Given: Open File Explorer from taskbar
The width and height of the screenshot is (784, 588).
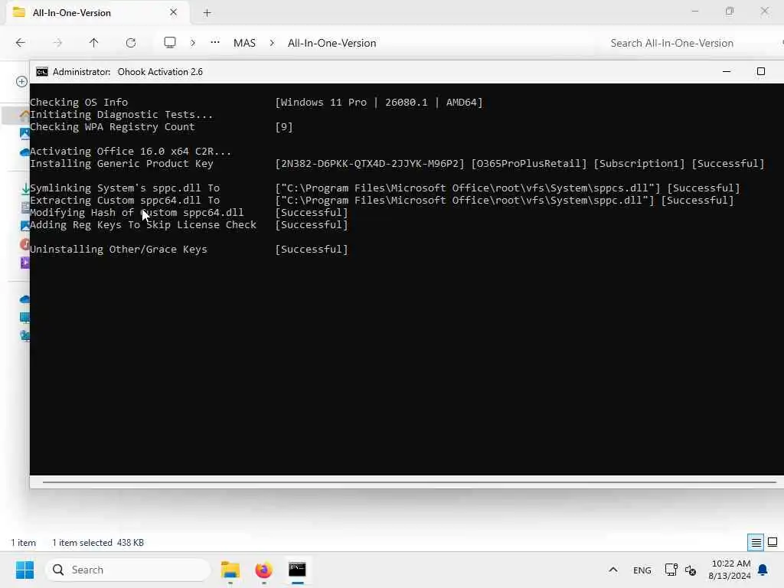Looking at the screenshot, I should point(230,570).
